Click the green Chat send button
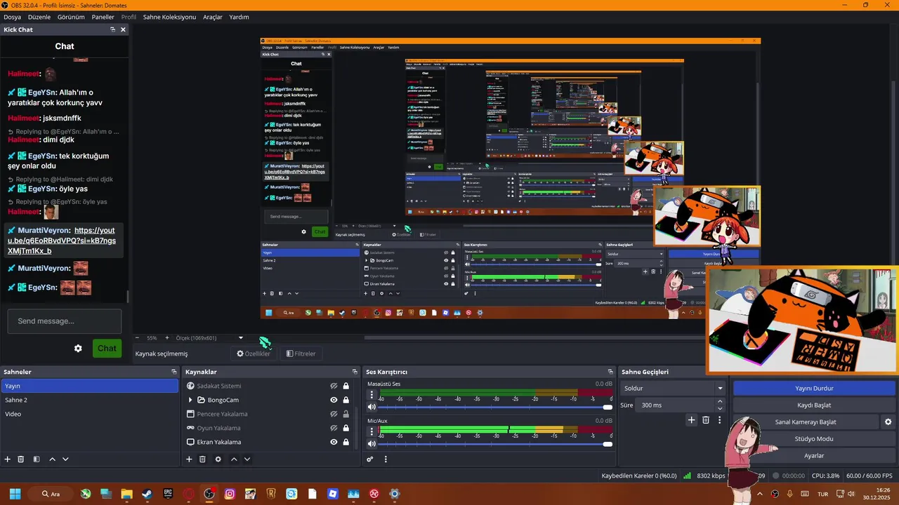 click(107, 349)
